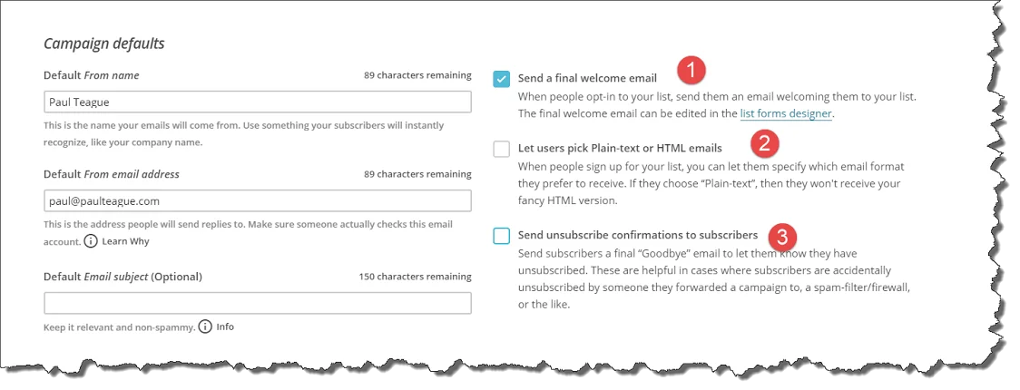The height and width of the screenshot is (390, 1020).
Task: Click the Campaign defaults heading
Action: point(103,43)
